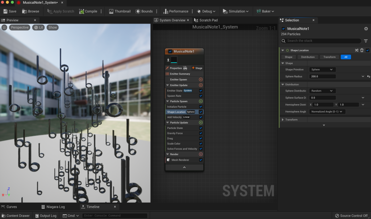Click the Compile icon in the toolbar
Screen dimensions: 371x219
pyautogui.click(x=82, y=11)
